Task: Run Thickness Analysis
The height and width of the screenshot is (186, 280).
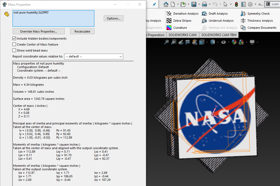Action: 257,21
